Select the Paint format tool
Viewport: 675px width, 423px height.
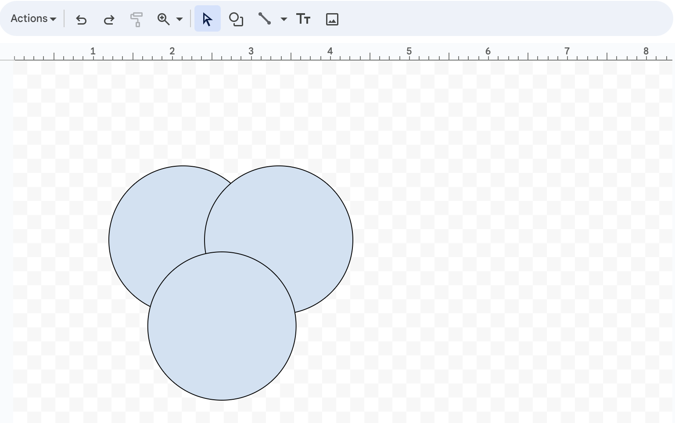tap(136, 19)
